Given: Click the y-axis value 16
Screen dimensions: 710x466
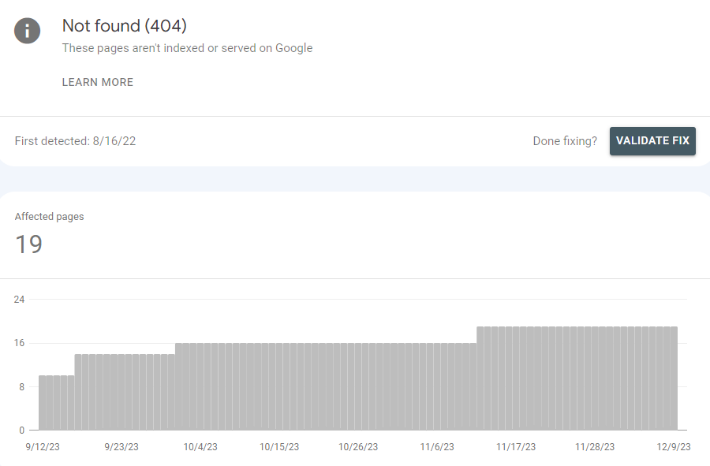Looking at the screenshot, I should [x=17, y=343].
